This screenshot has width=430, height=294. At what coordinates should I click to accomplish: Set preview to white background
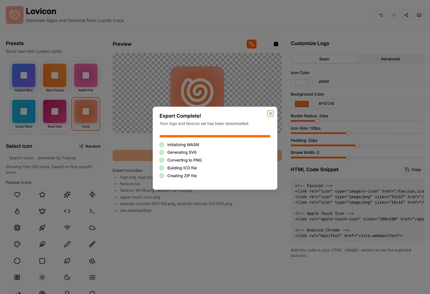(x=264, y=44)
